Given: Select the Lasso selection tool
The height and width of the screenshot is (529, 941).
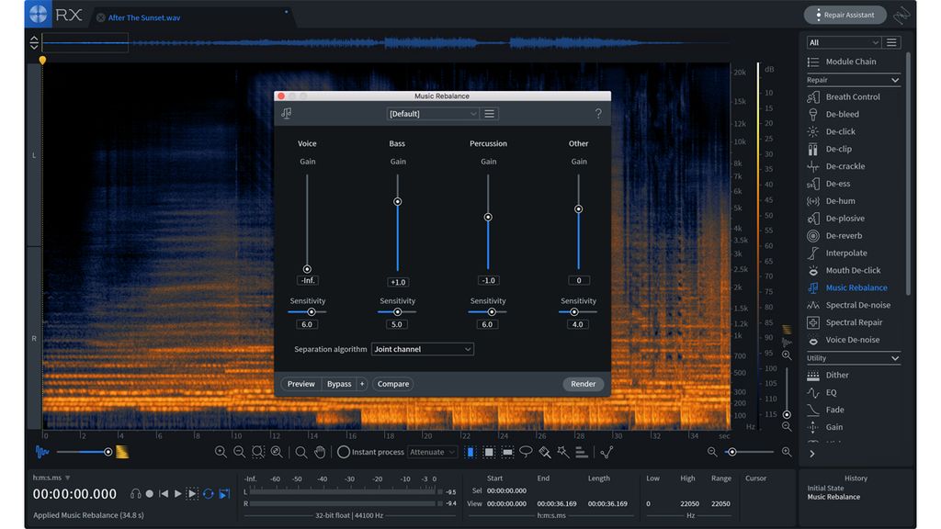Looking at the screenshot, I should click(526, 452).
